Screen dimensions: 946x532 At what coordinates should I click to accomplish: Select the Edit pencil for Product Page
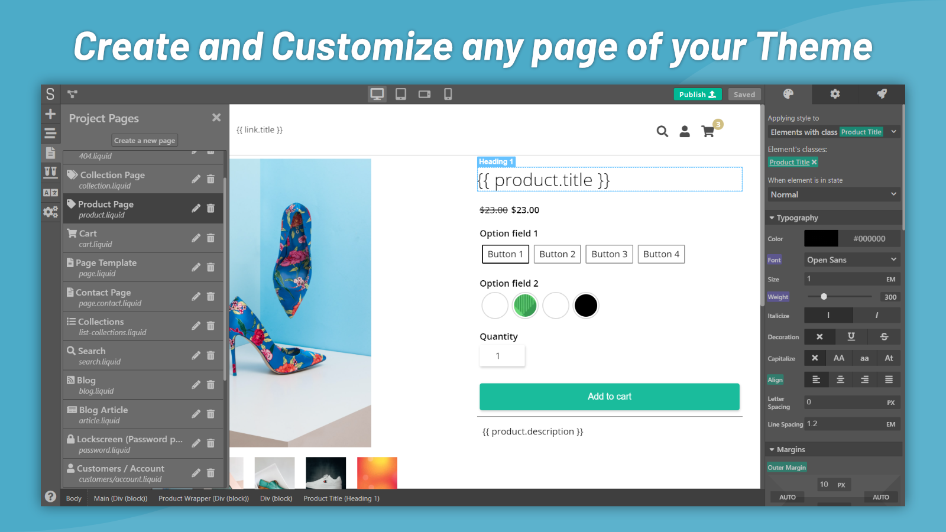click(196, 208)
